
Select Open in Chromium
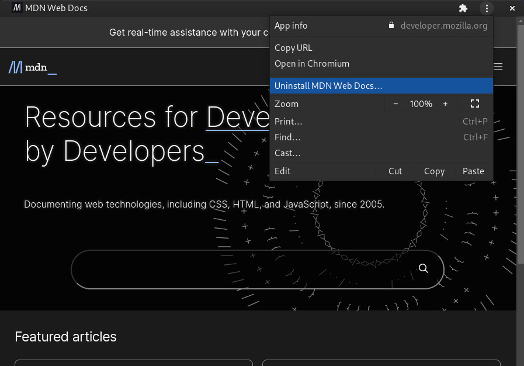381,64
